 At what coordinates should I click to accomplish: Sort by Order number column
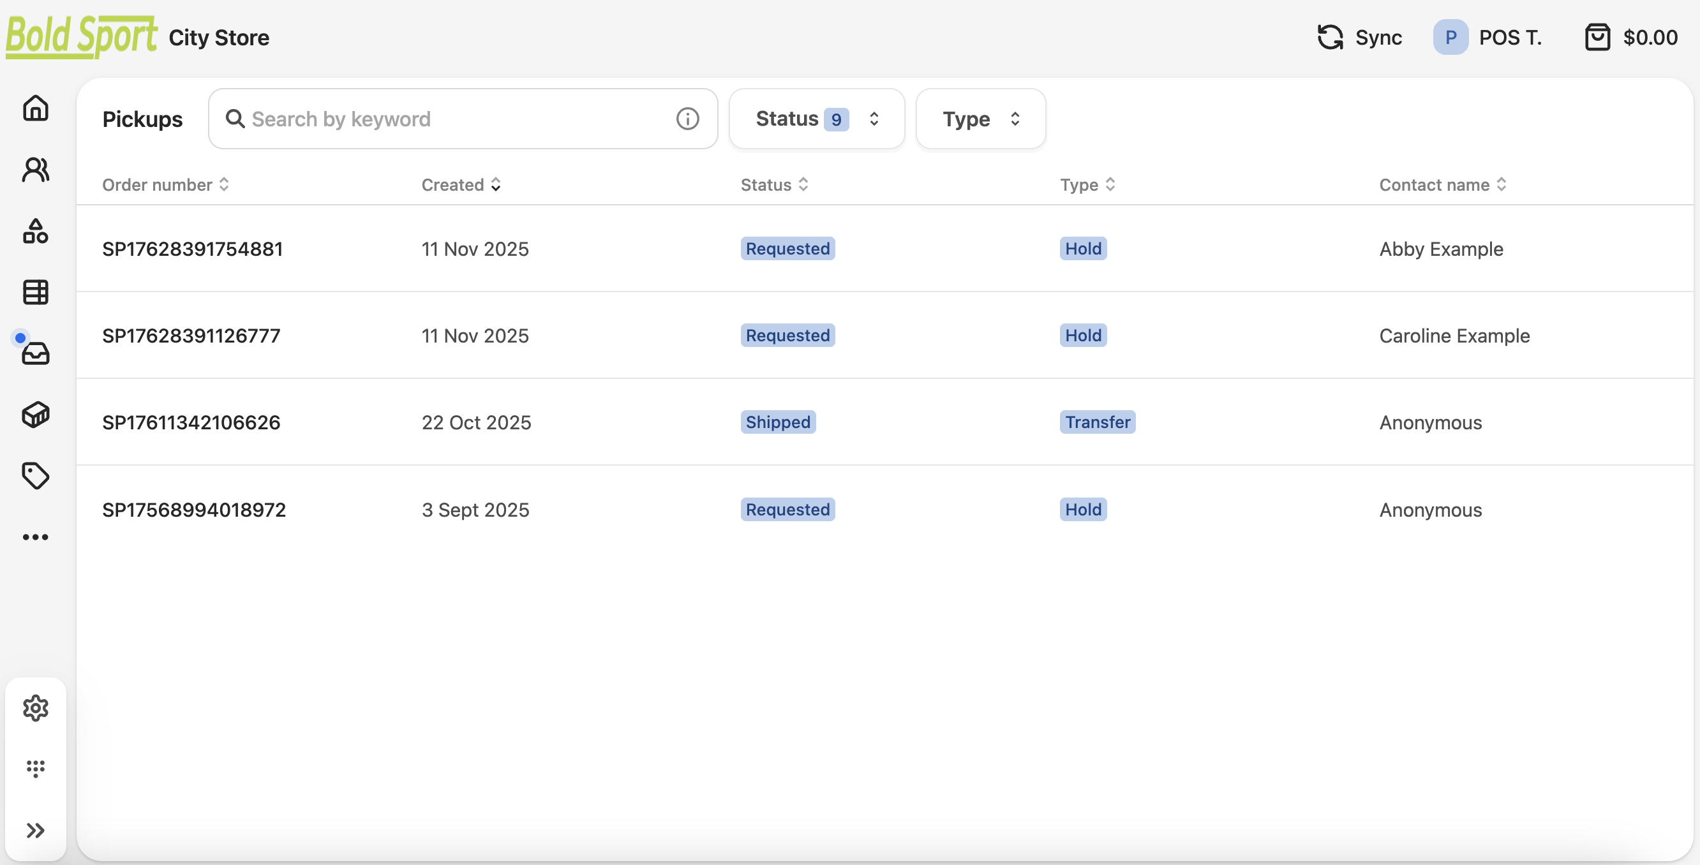[x=166, y=185]
